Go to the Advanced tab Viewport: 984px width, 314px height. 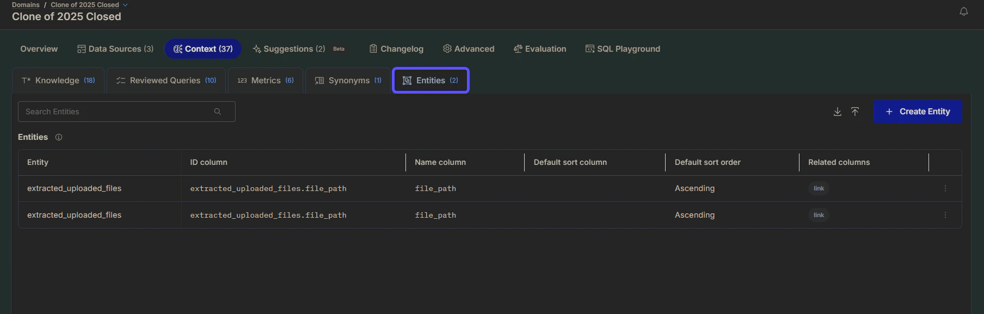469,49
